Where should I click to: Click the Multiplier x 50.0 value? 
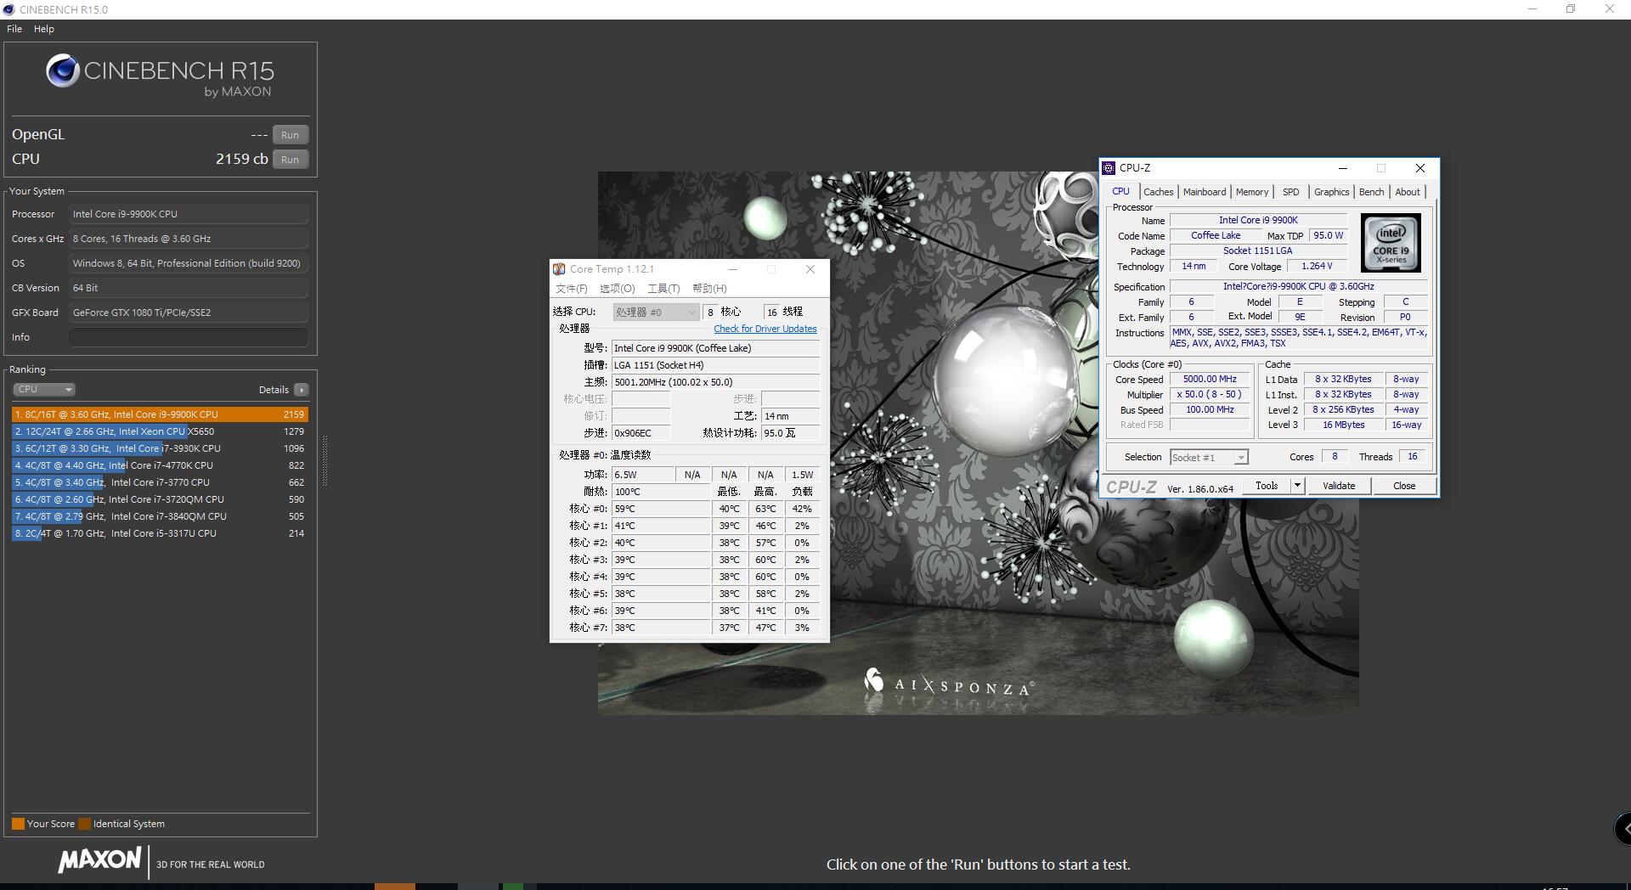[x=1210, y=395]
